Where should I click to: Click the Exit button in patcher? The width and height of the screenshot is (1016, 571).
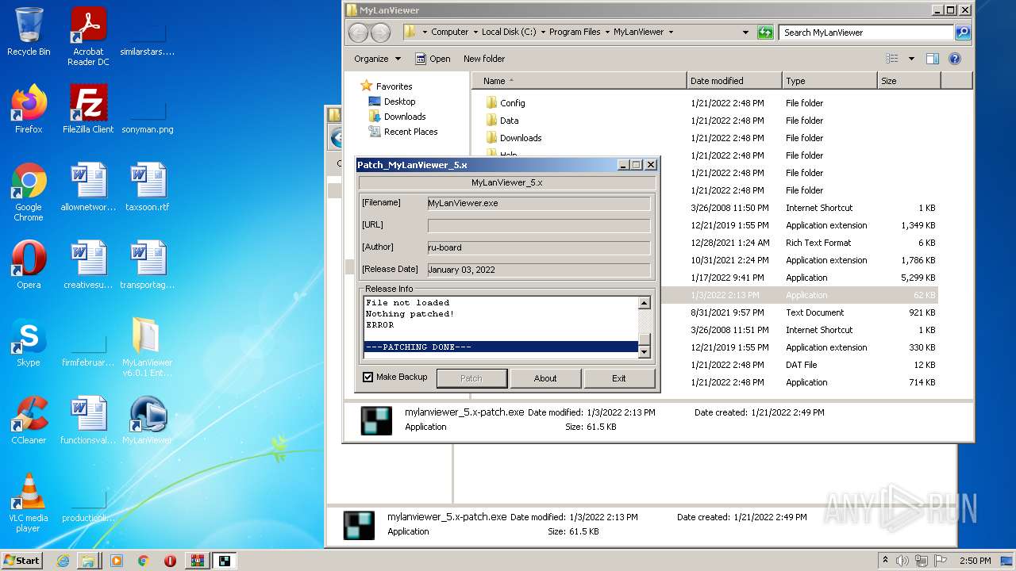click(x=619, y=378)
